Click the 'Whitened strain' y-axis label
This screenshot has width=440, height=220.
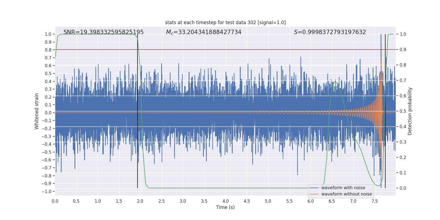click(x=37, y=111)
